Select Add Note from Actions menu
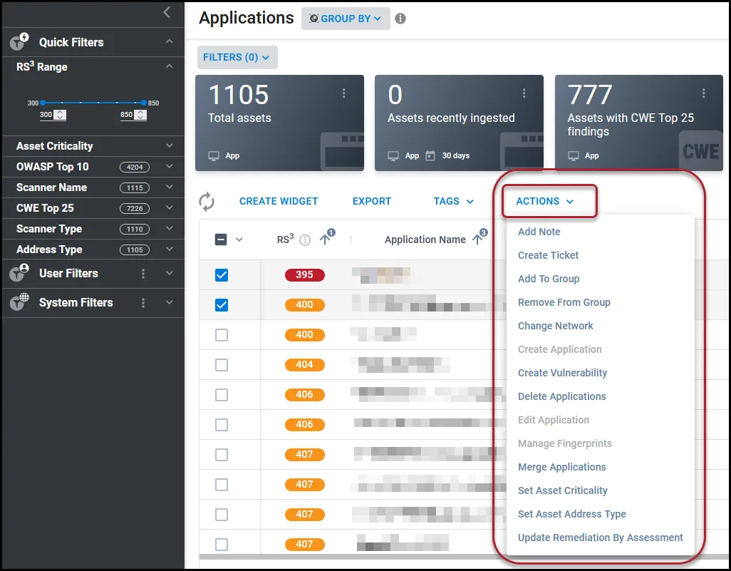 pyautogui.click(x=539, y=232)
